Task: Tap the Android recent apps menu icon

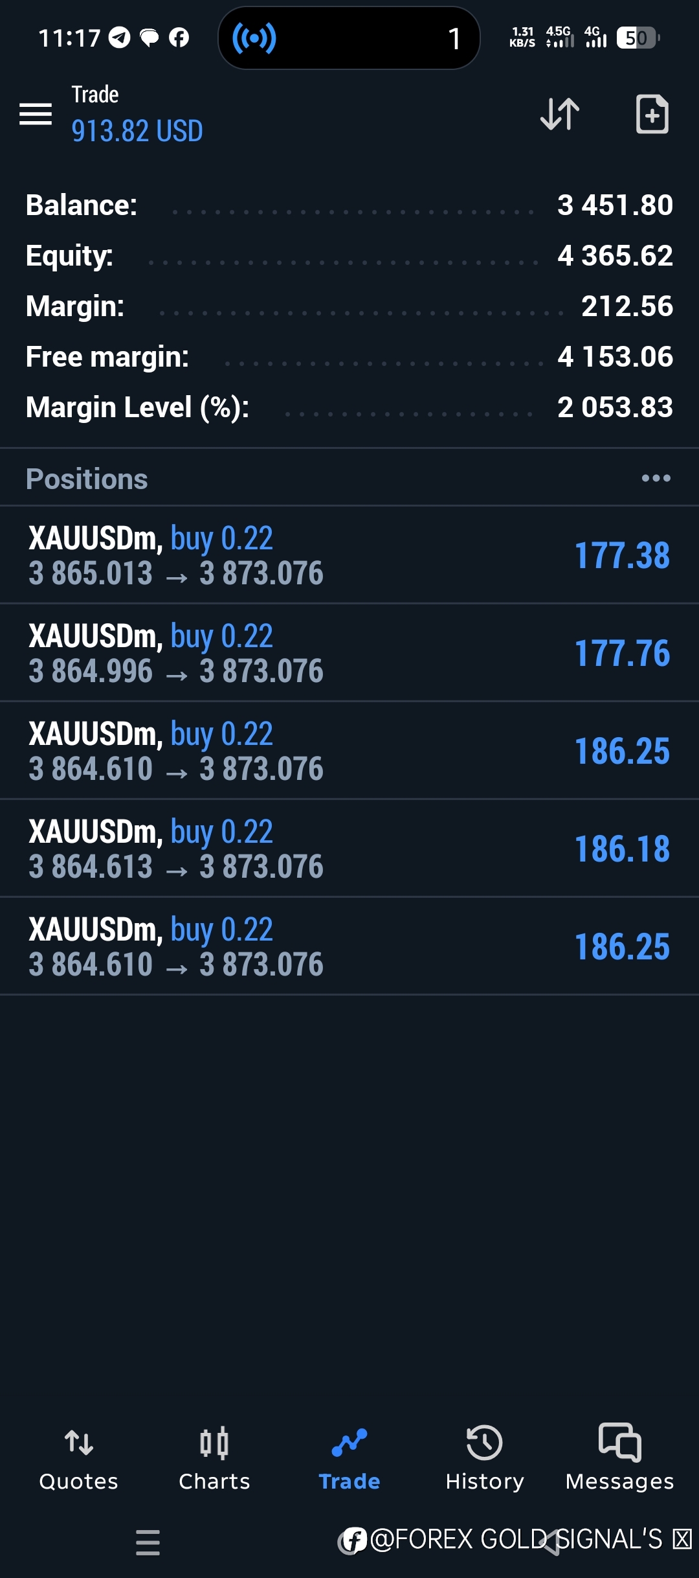Action: point(148,1543)
